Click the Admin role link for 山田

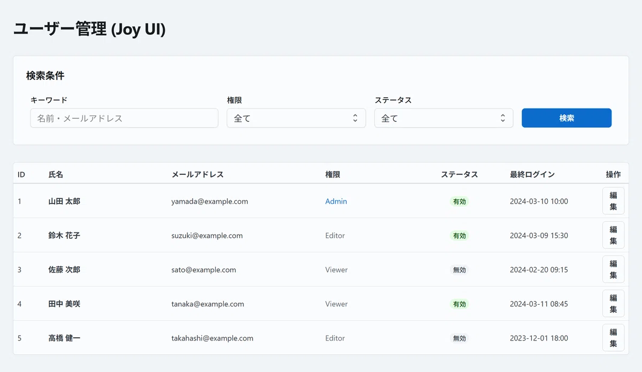[336, 201]
